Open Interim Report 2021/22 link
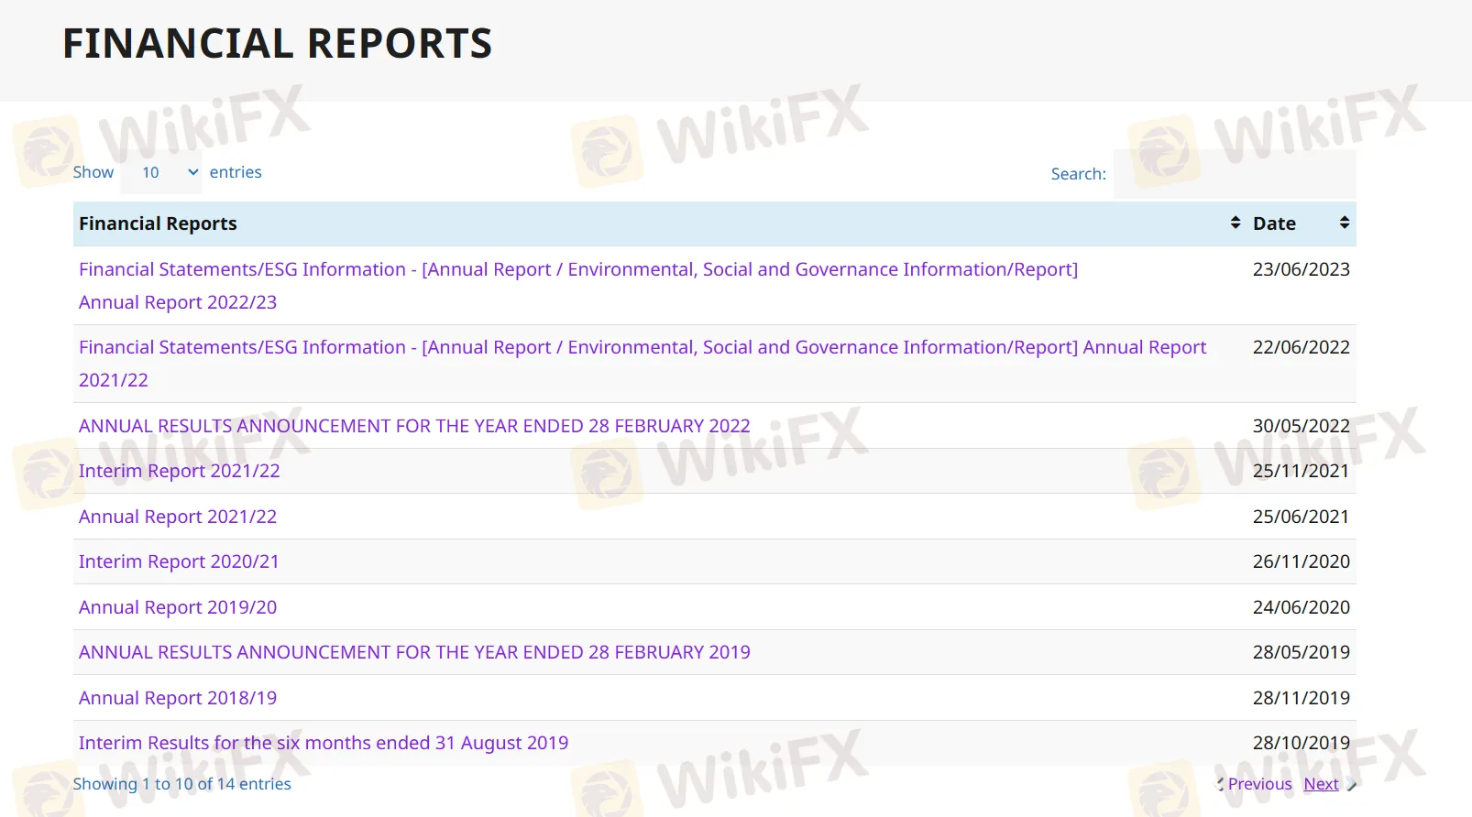Image resolution: width=1472 pixels, height=817 pixels. [x=180, y=471]
